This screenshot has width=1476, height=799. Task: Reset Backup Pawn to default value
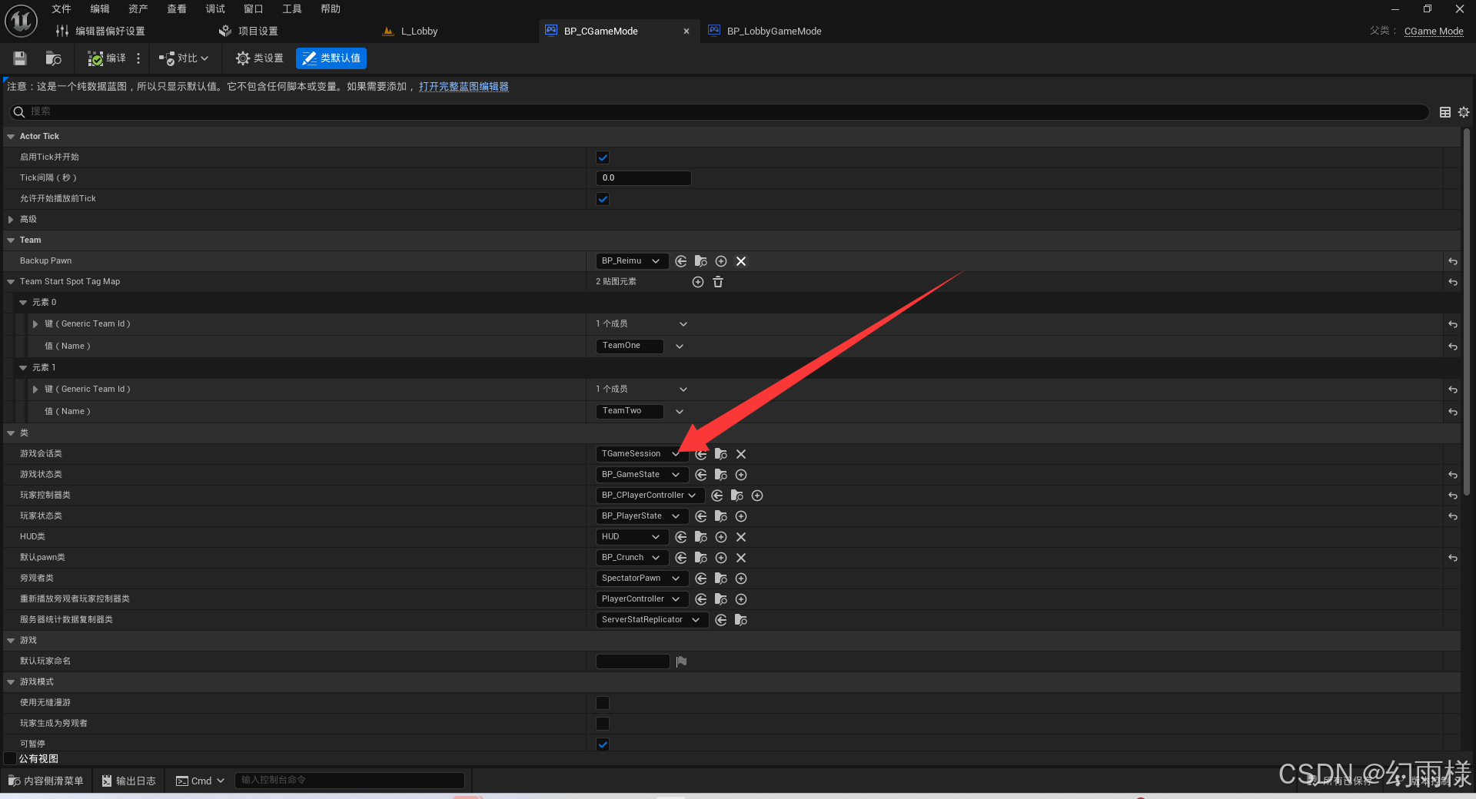[x=1452, y=261]
